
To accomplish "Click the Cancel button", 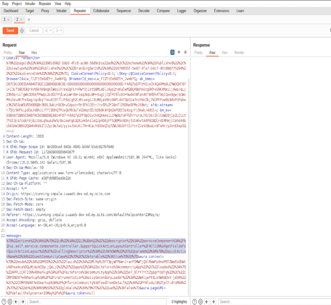I will click(34, 31).
